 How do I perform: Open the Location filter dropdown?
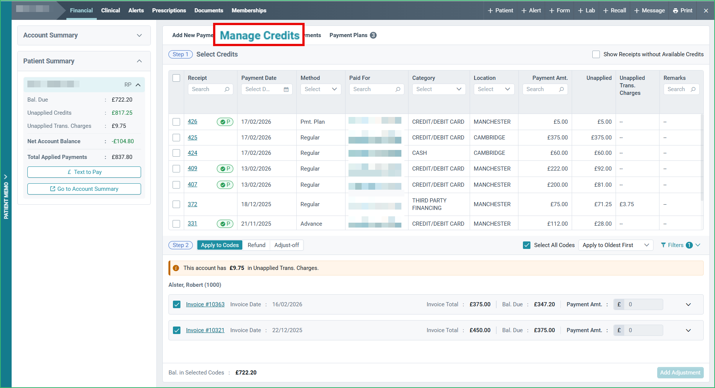click(494, 89)
